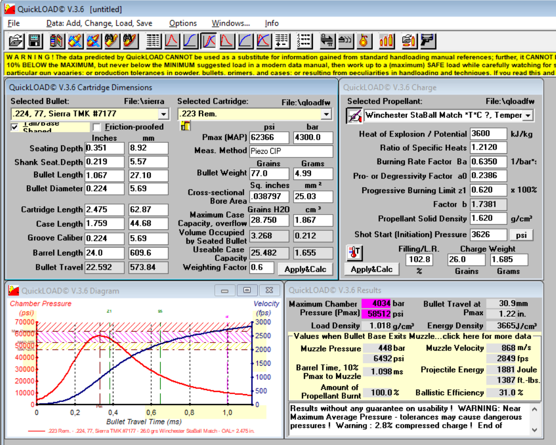The width and height of the screenshot is (556, 445).
Task: Click the floppy disk save icon
Action: pos(35,41)
